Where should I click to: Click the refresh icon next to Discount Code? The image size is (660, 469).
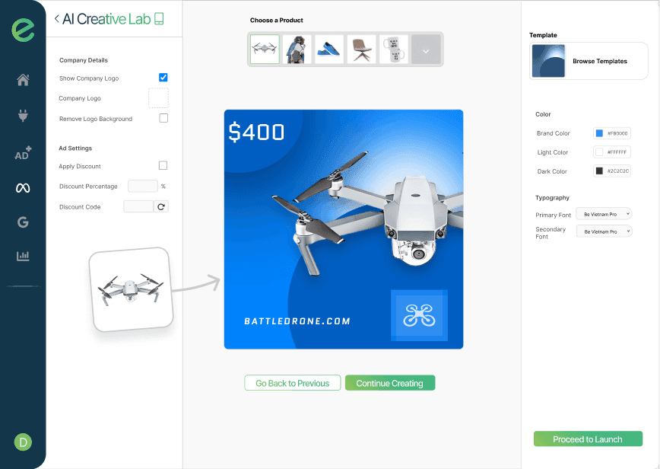[160, 206]
